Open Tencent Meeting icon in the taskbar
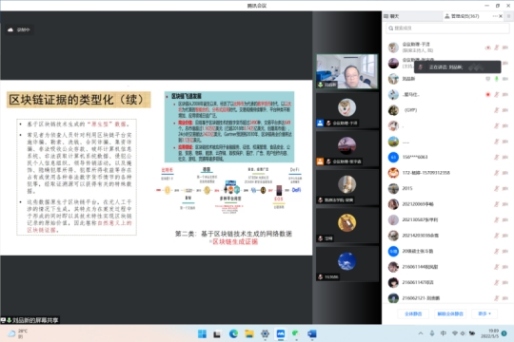 point(281,333)
